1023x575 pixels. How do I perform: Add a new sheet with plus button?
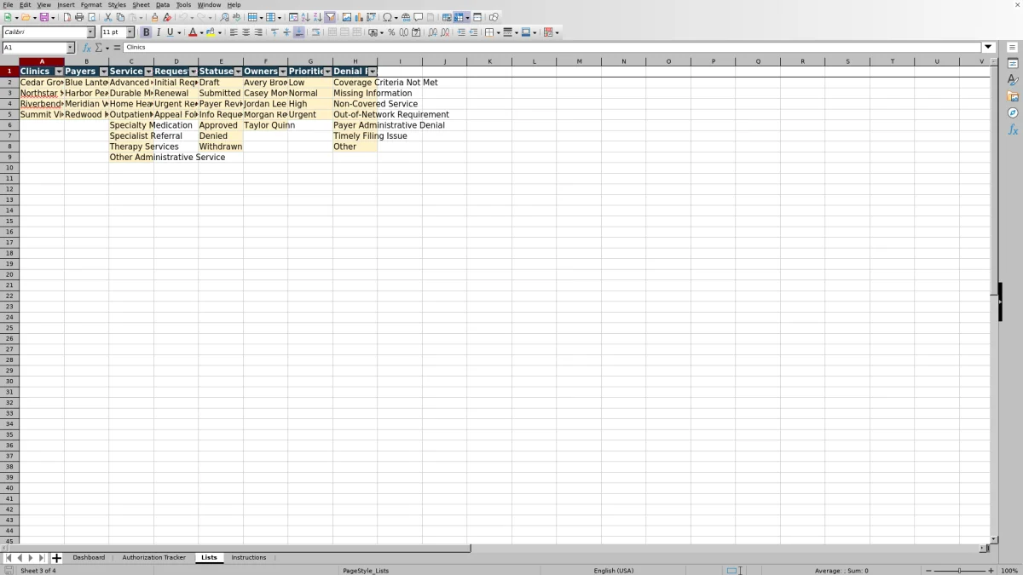57,558
